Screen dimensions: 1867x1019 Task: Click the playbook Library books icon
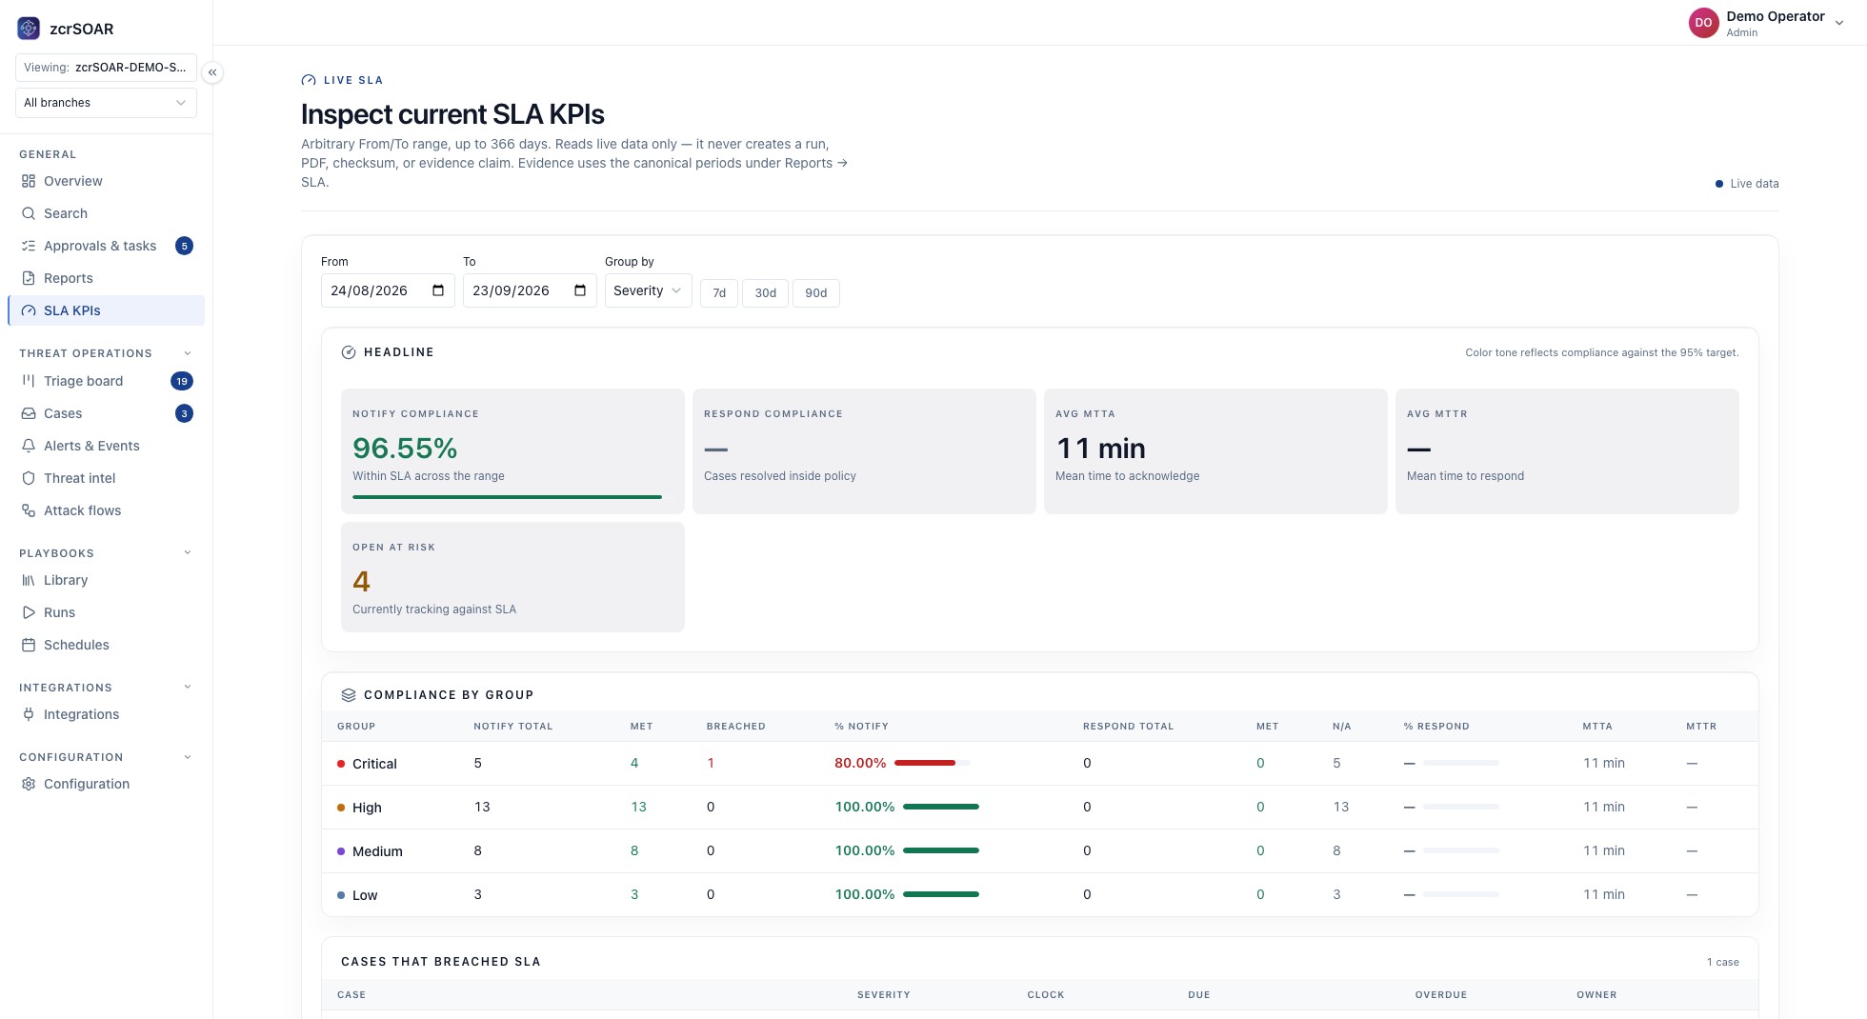click(29, 580)
